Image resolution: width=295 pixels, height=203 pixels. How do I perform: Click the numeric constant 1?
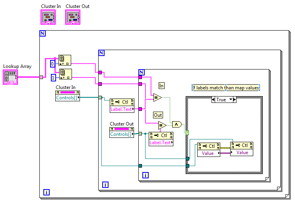(x=52, y=77)
